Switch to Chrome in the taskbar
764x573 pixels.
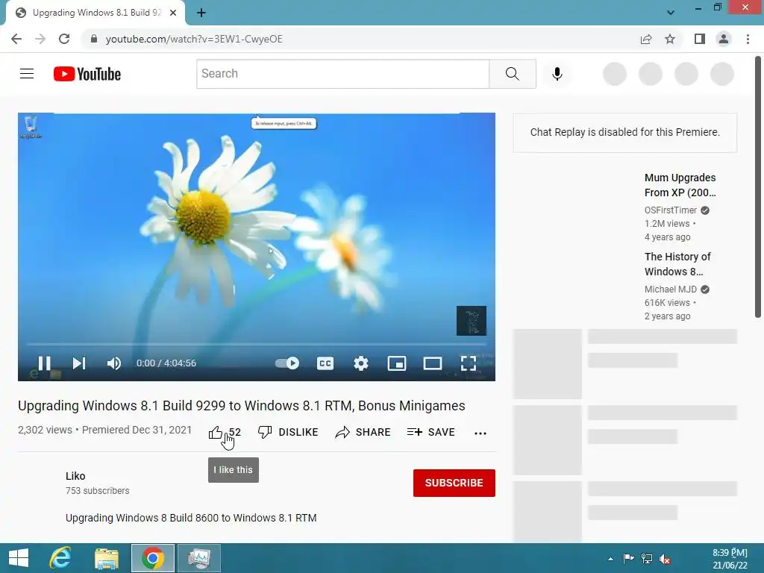(x=153, y=558)
